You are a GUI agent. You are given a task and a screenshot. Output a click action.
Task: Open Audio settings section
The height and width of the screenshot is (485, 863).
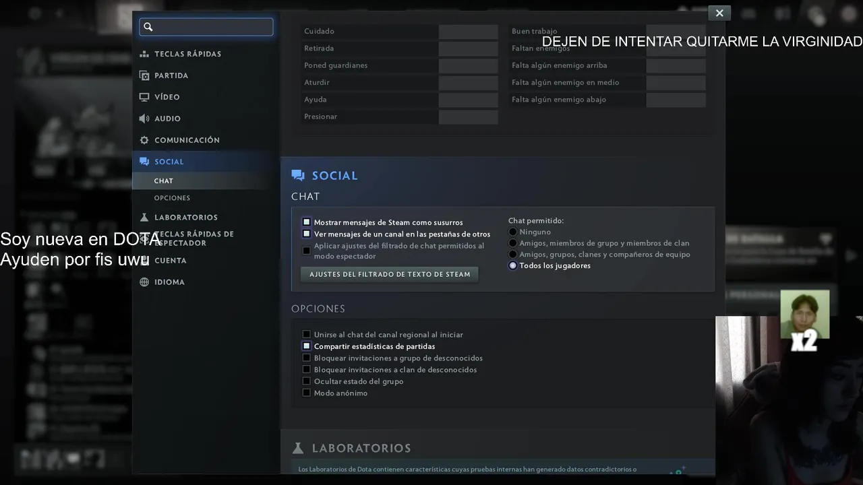pyautogui.click(x=167, y=119)
